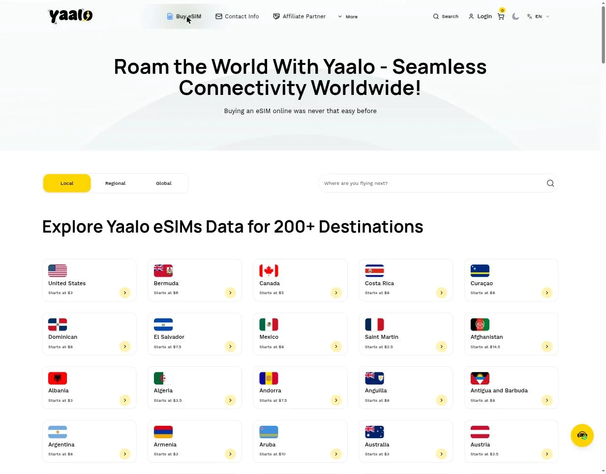606x474 pixels.
Task: Open Costa Rica arrow button
Action: coord(441,293)
